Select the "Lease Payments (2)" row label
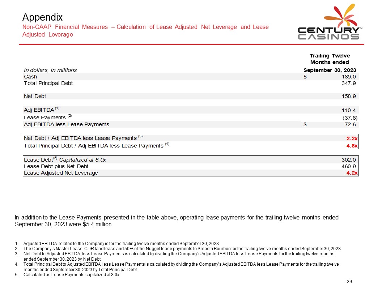The image size is (382, 295). tap(48, 117)
